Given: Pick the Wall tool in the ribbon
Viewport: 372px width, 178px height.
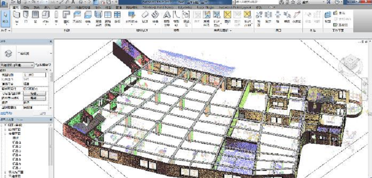Looking at the screenshot, I should click(x=17, y=17).
